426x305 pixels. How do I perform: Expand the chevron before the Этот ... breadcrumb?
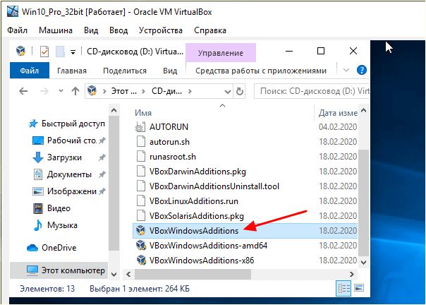pos(104,91)
